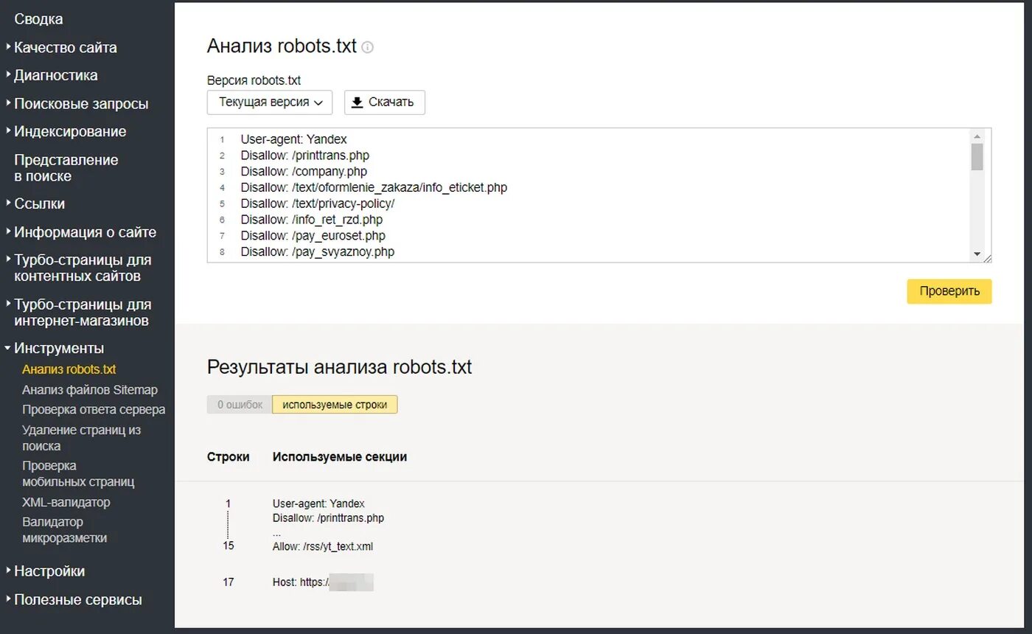Click scroll up arrow in robots.txt editor
1032x634 pixels.
click(x=977, y=136)
